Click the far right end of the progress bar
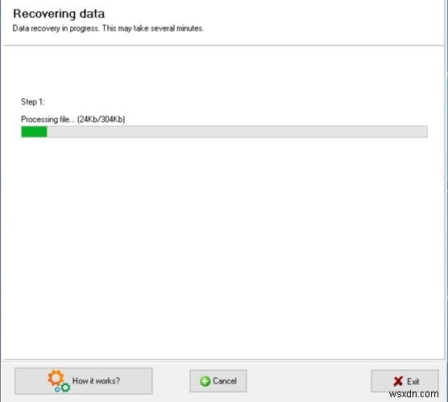The height and width of the screenshot is (402, 448). 425,132
